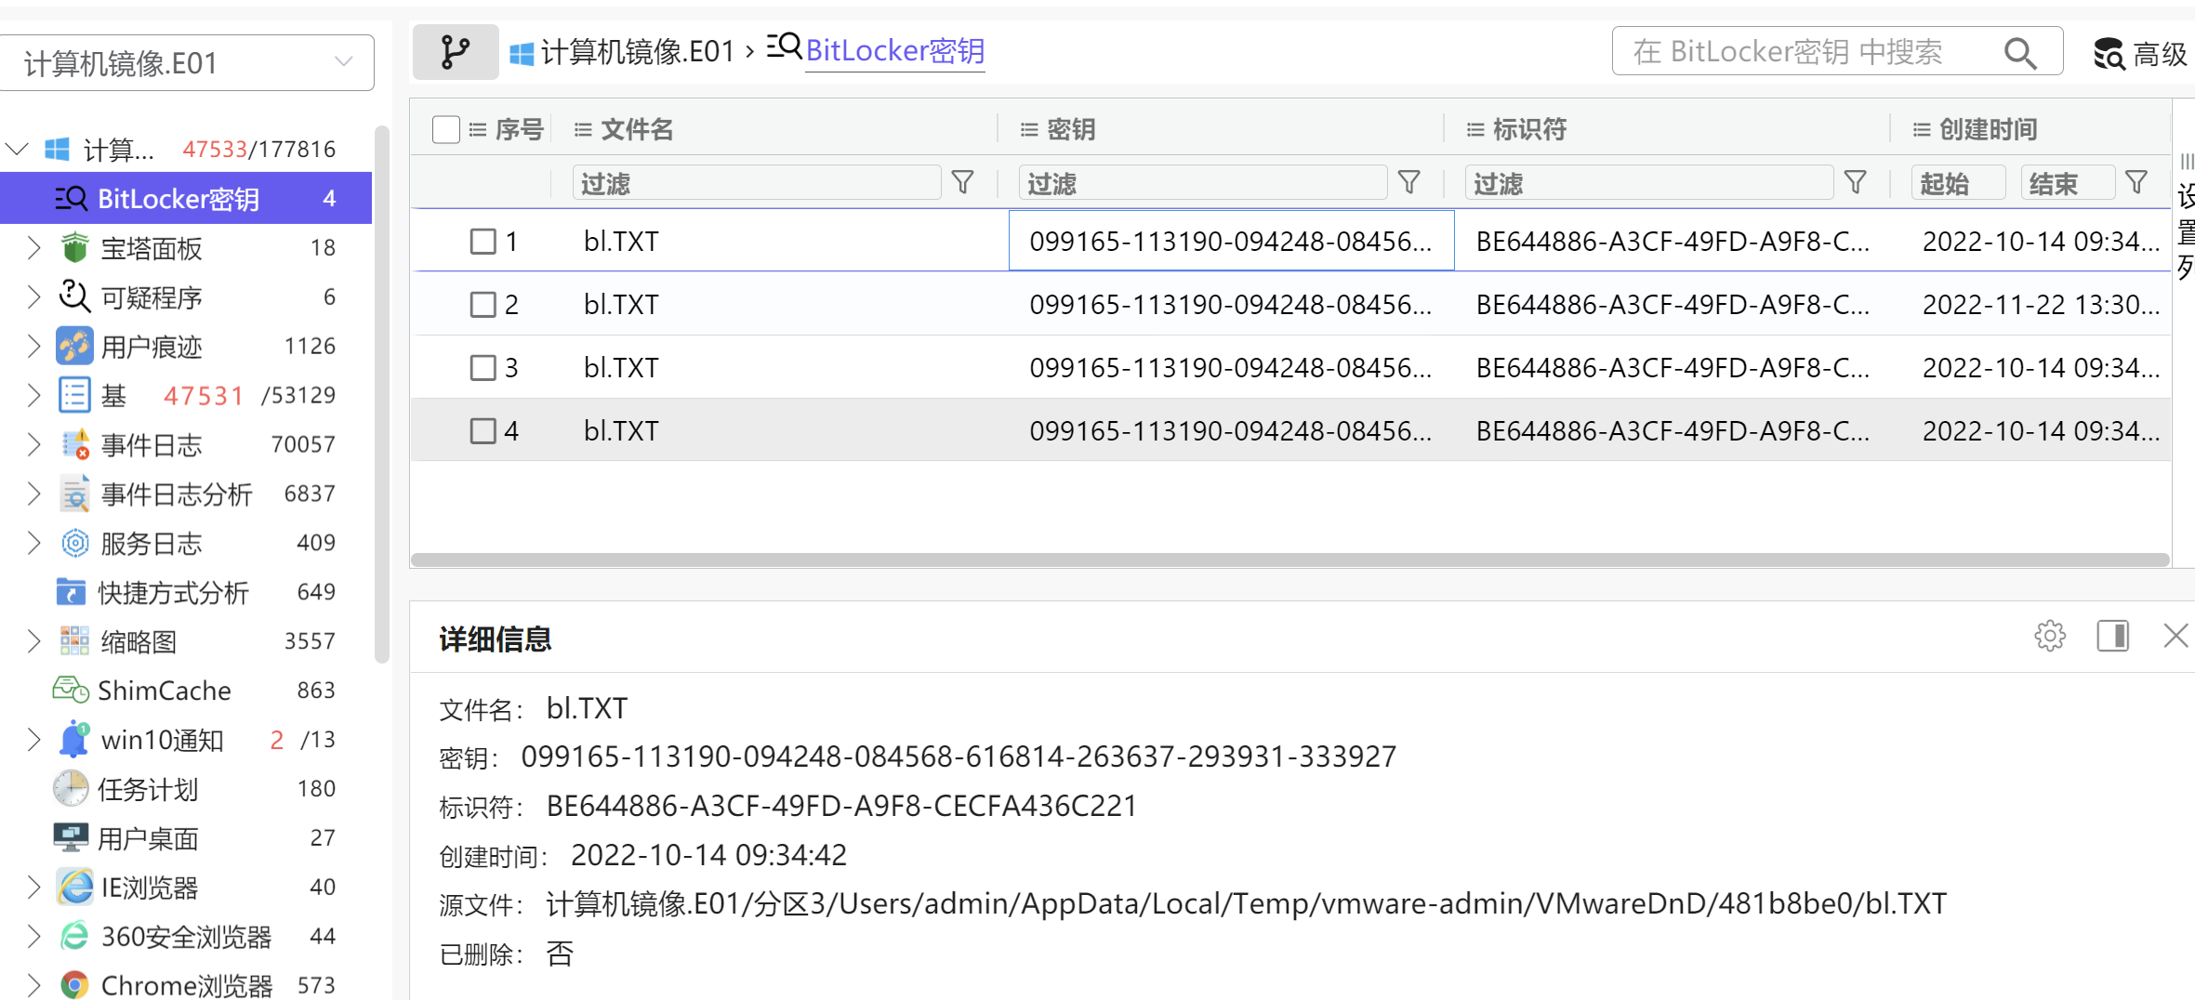The image size is (2195, 1000).
Task: Click the search magnifier icon
Action: (x=2019, y=53)
